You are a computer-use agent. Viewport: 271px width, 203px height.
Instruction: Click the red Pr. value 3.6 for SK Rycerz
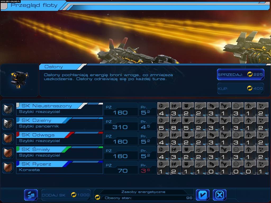click(145, 171)
